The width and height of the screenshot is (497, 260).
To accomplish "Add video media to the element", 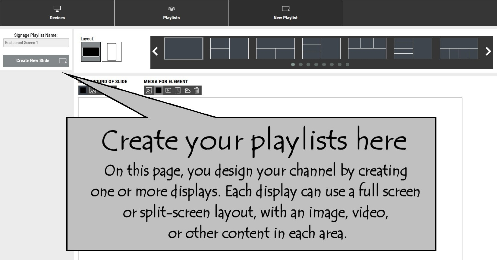I will [168, 90].
